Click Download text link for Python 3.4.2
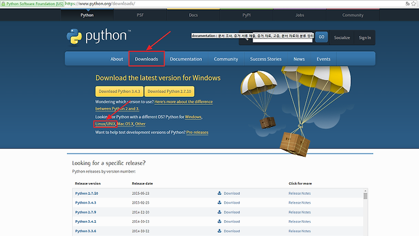The width and height of the screenshot is (419, 236). point(232,221)
